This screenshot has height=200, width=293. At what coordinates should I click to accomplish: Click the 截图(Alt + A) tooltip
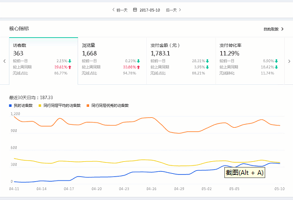tap(245, 173)
